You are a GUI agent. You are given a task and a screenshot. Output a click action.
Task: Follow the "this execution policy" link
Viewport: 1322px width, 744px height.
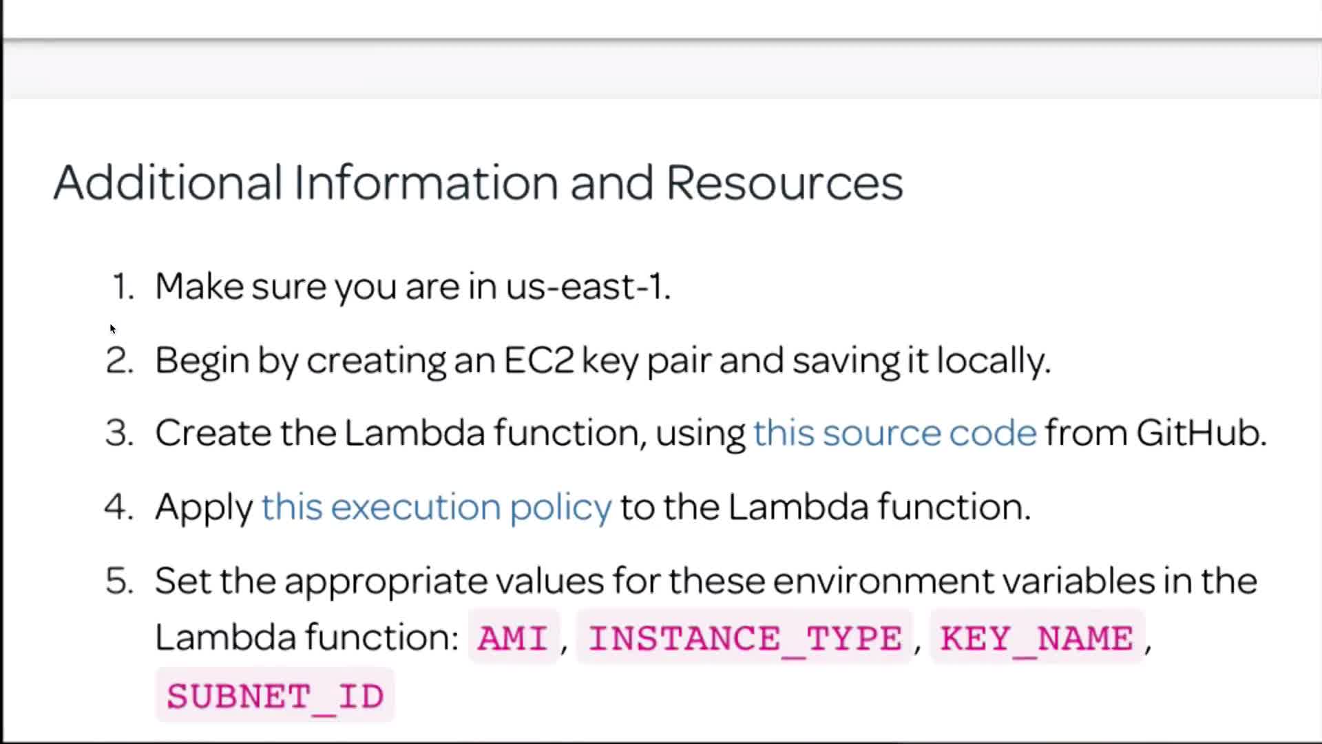(x=437, y=507)
